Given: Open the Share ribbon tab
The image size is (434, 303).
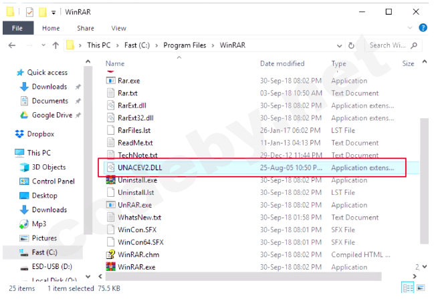Looking at the screenshot, I should 86,28.
